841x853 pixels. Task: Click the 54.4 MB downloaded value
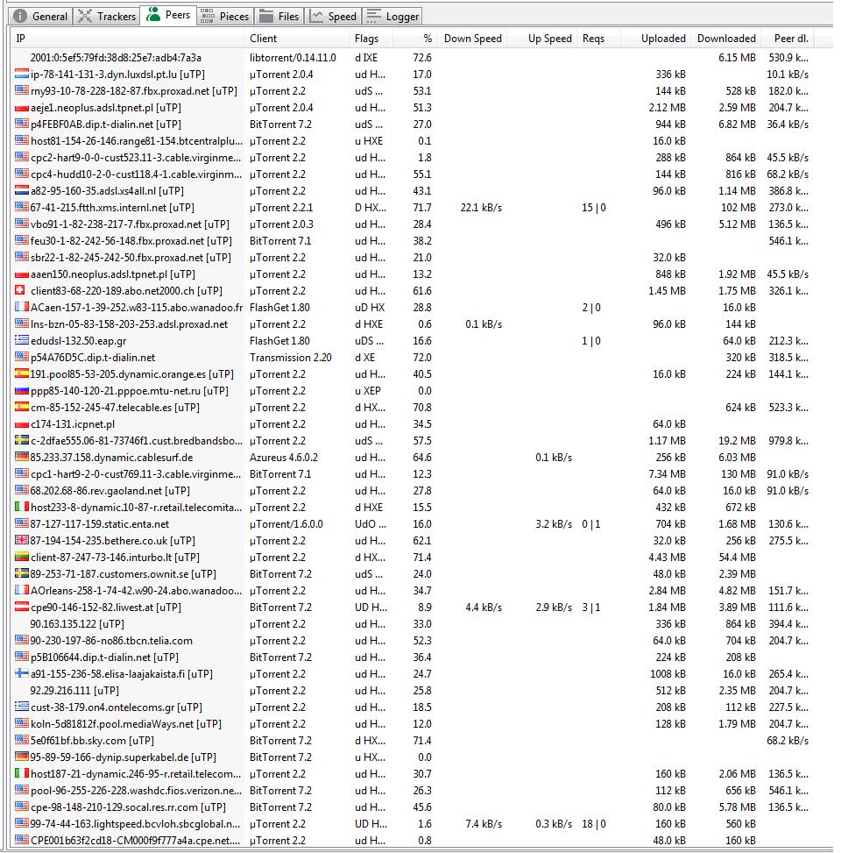point(737,557)
